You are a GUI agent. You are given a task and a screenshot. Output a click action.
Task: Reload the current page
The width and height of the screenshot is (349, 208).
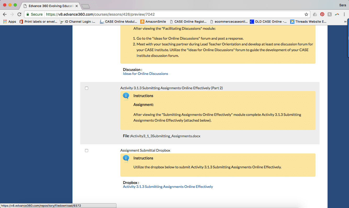[19, 14]
